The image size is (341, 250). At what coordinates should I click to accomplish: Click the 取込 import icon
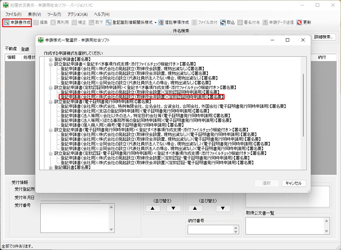pyautogui.click(x=223, y=22)
